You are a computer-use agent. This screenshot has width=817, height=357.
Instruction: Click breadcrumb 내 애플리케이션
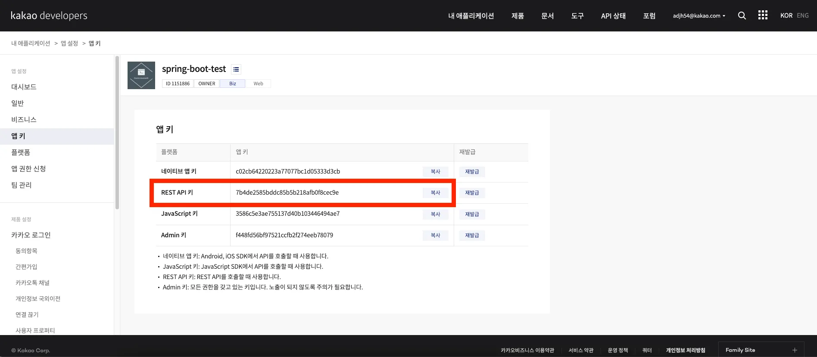coord(31,43)
